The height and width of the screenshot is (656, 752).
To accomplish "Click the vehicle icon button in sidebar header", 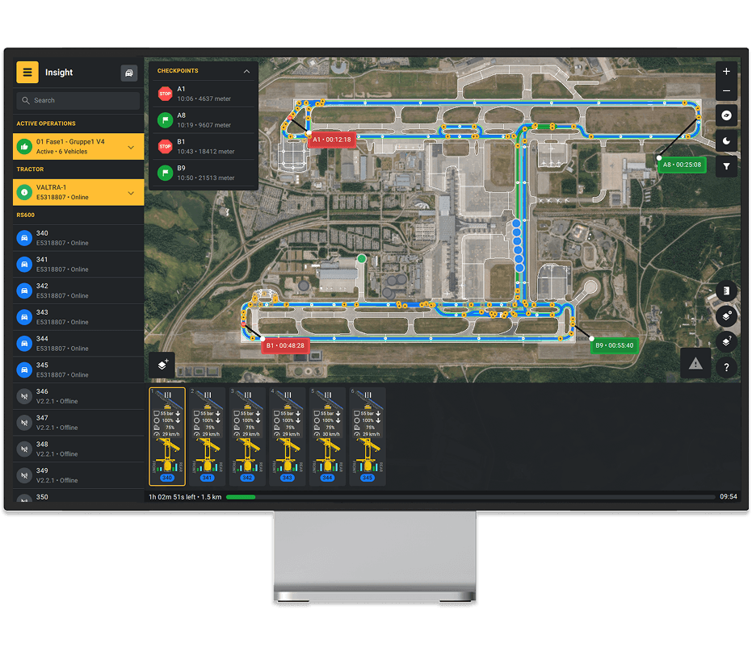I will (129, 73).
